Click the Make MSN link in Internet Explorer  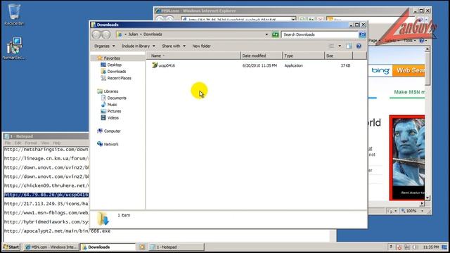409,92
